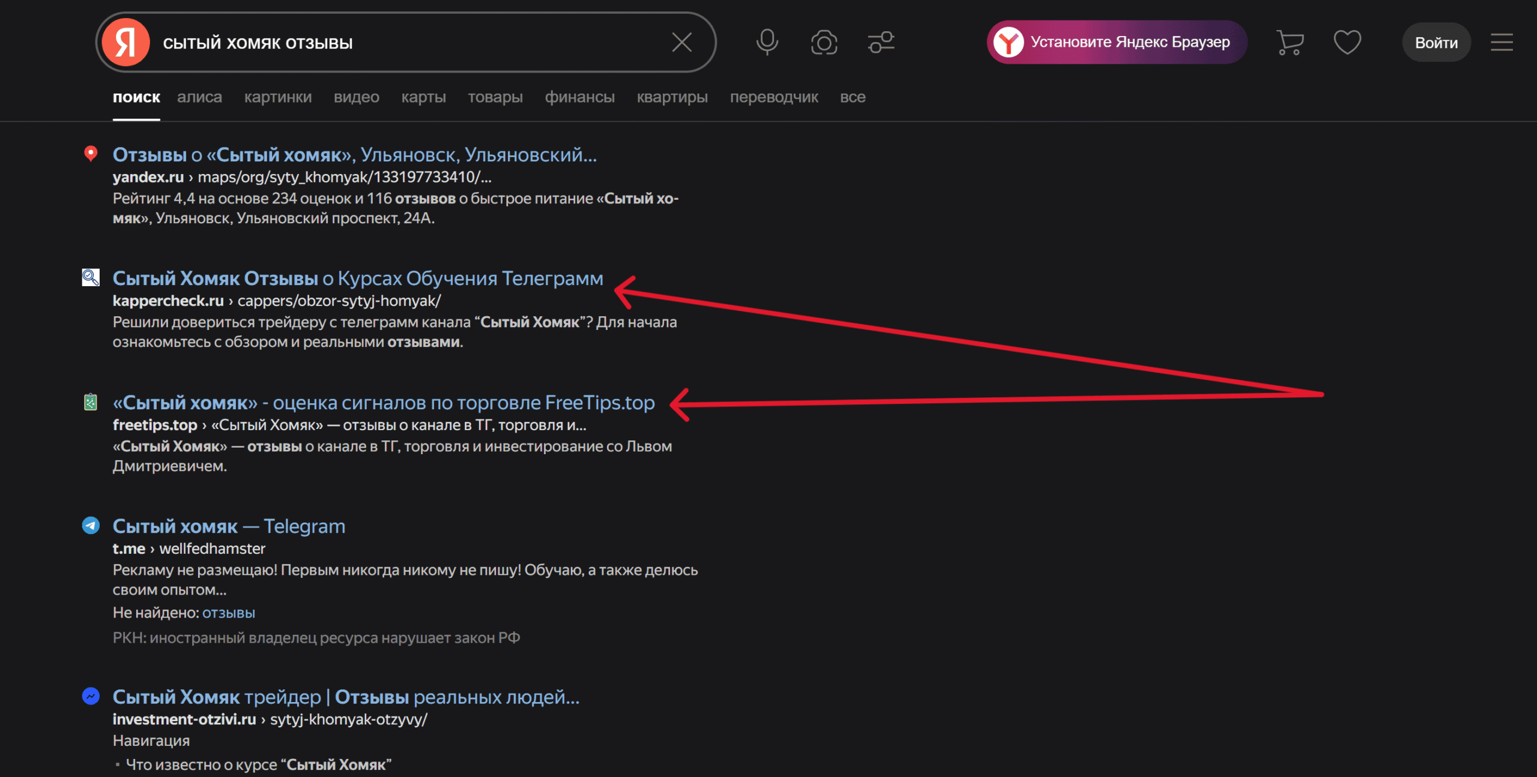The width and height of the screenshot is (1537, 777).
Task: Click the investment-otzivi.ru blue favicon
Action: (91, 696)
